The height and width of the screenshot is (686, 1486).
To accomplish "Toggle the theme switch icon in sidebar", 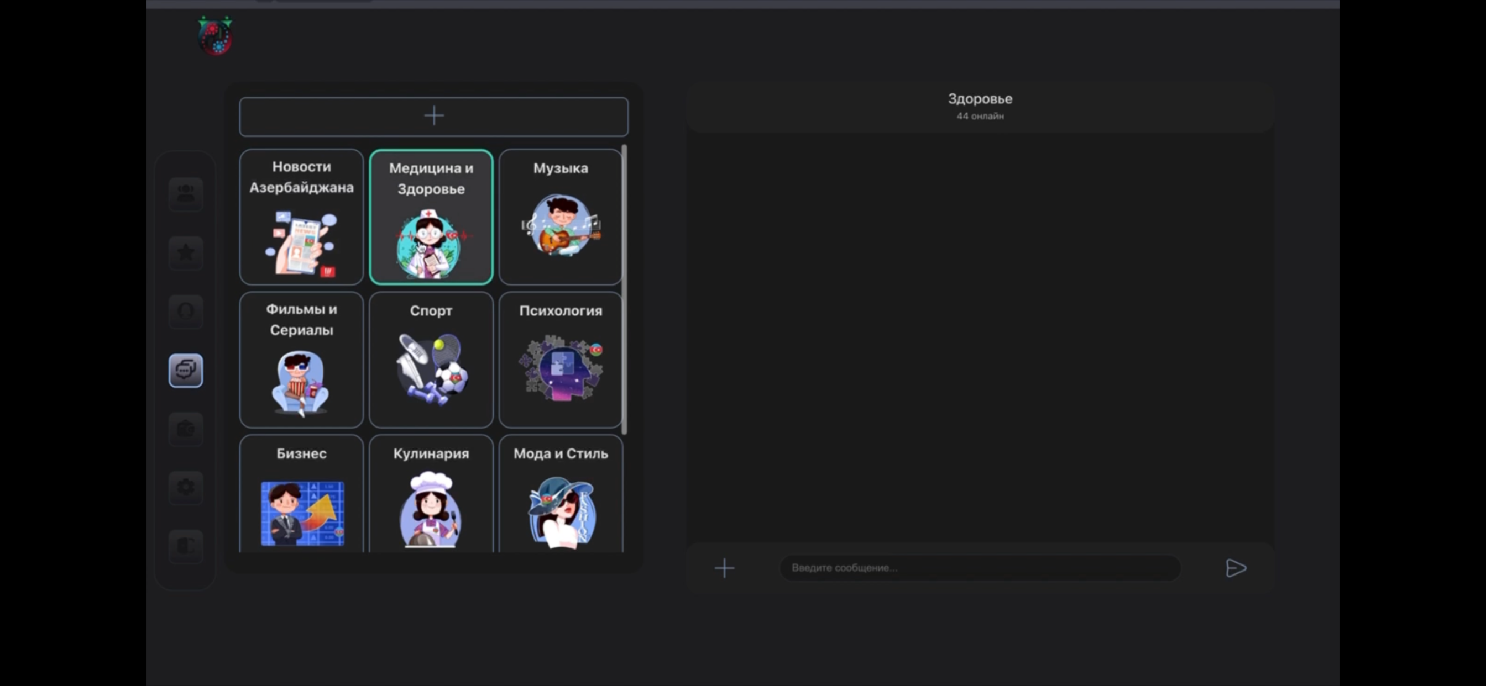I will 185,546.
